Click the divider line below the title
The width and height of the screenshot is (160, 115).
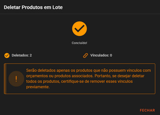click(80, 14)
